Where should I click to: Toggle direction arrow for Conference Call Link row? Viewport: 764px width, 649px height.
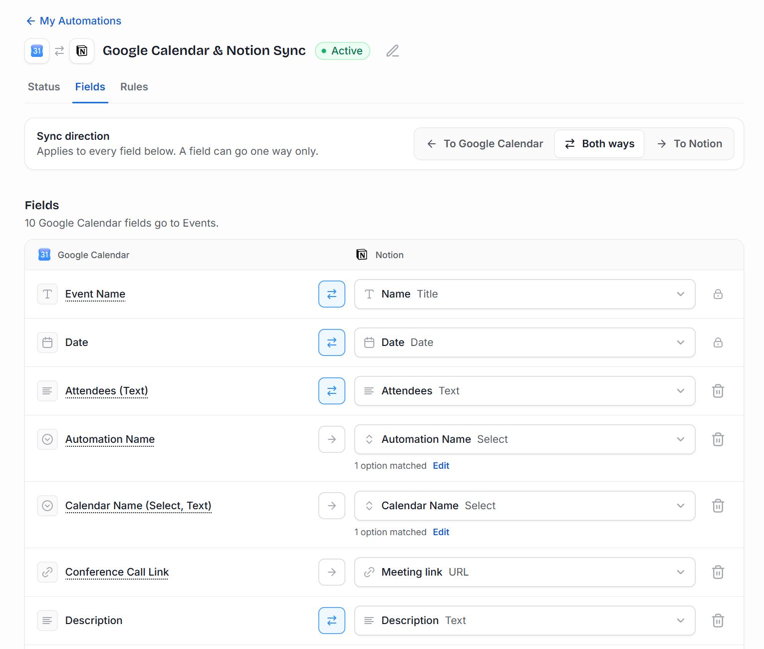(332, 572)
